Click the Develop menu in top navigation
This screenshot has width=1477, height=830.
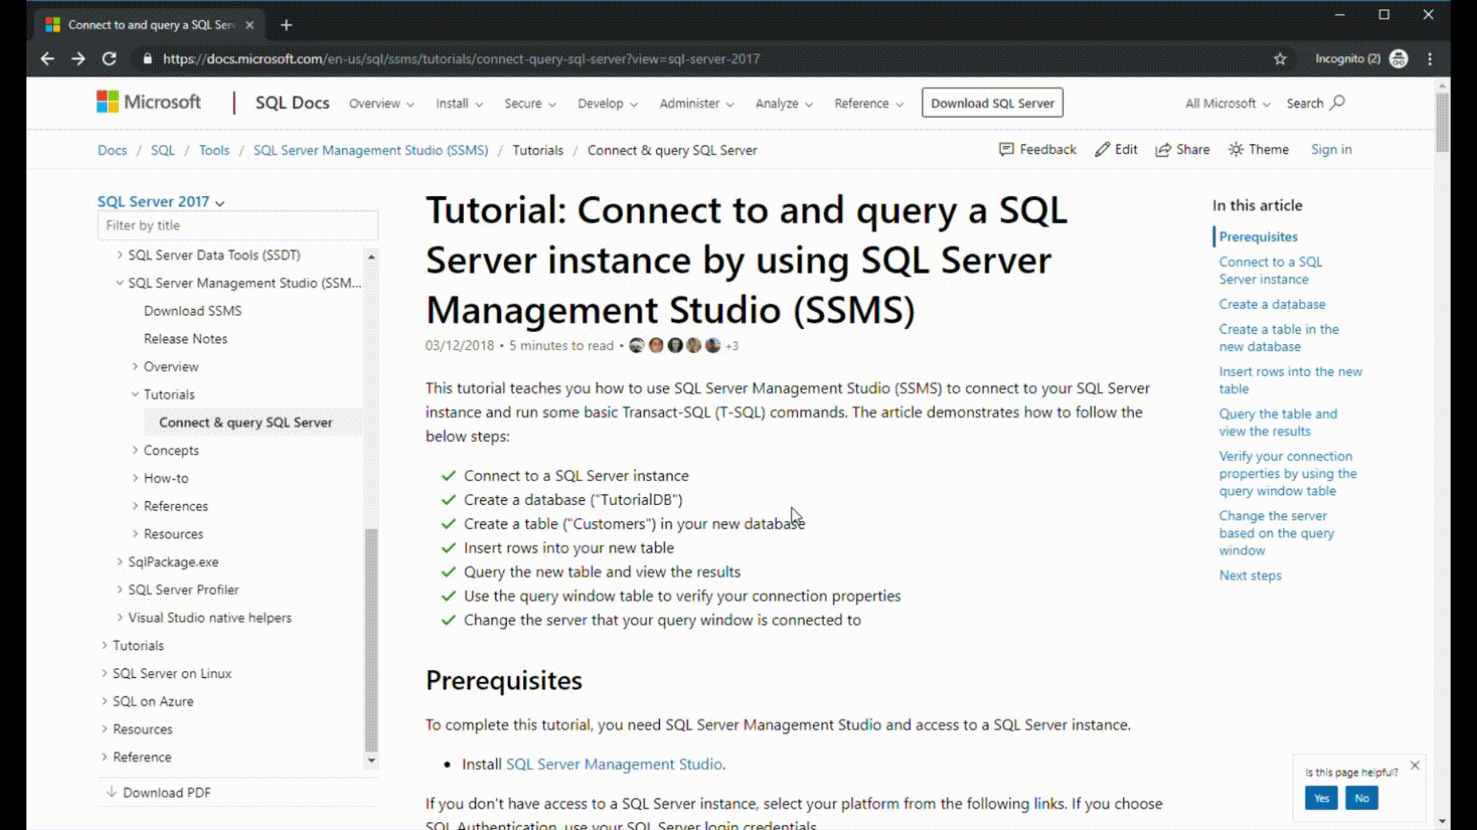click(x=599, y=102)
